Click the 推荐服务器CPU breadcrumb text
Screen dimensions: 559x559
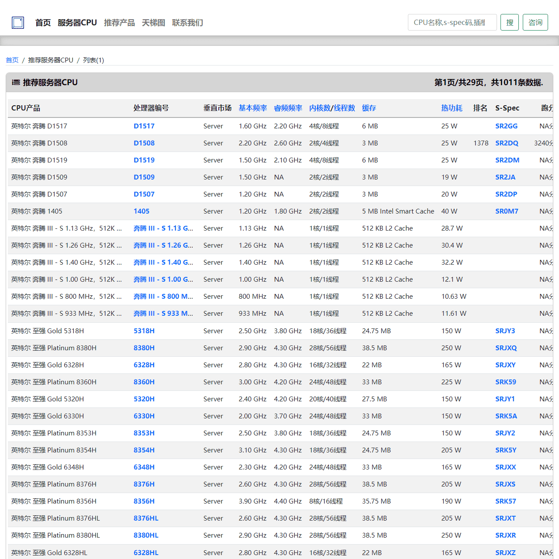click(x=51, y=60)
